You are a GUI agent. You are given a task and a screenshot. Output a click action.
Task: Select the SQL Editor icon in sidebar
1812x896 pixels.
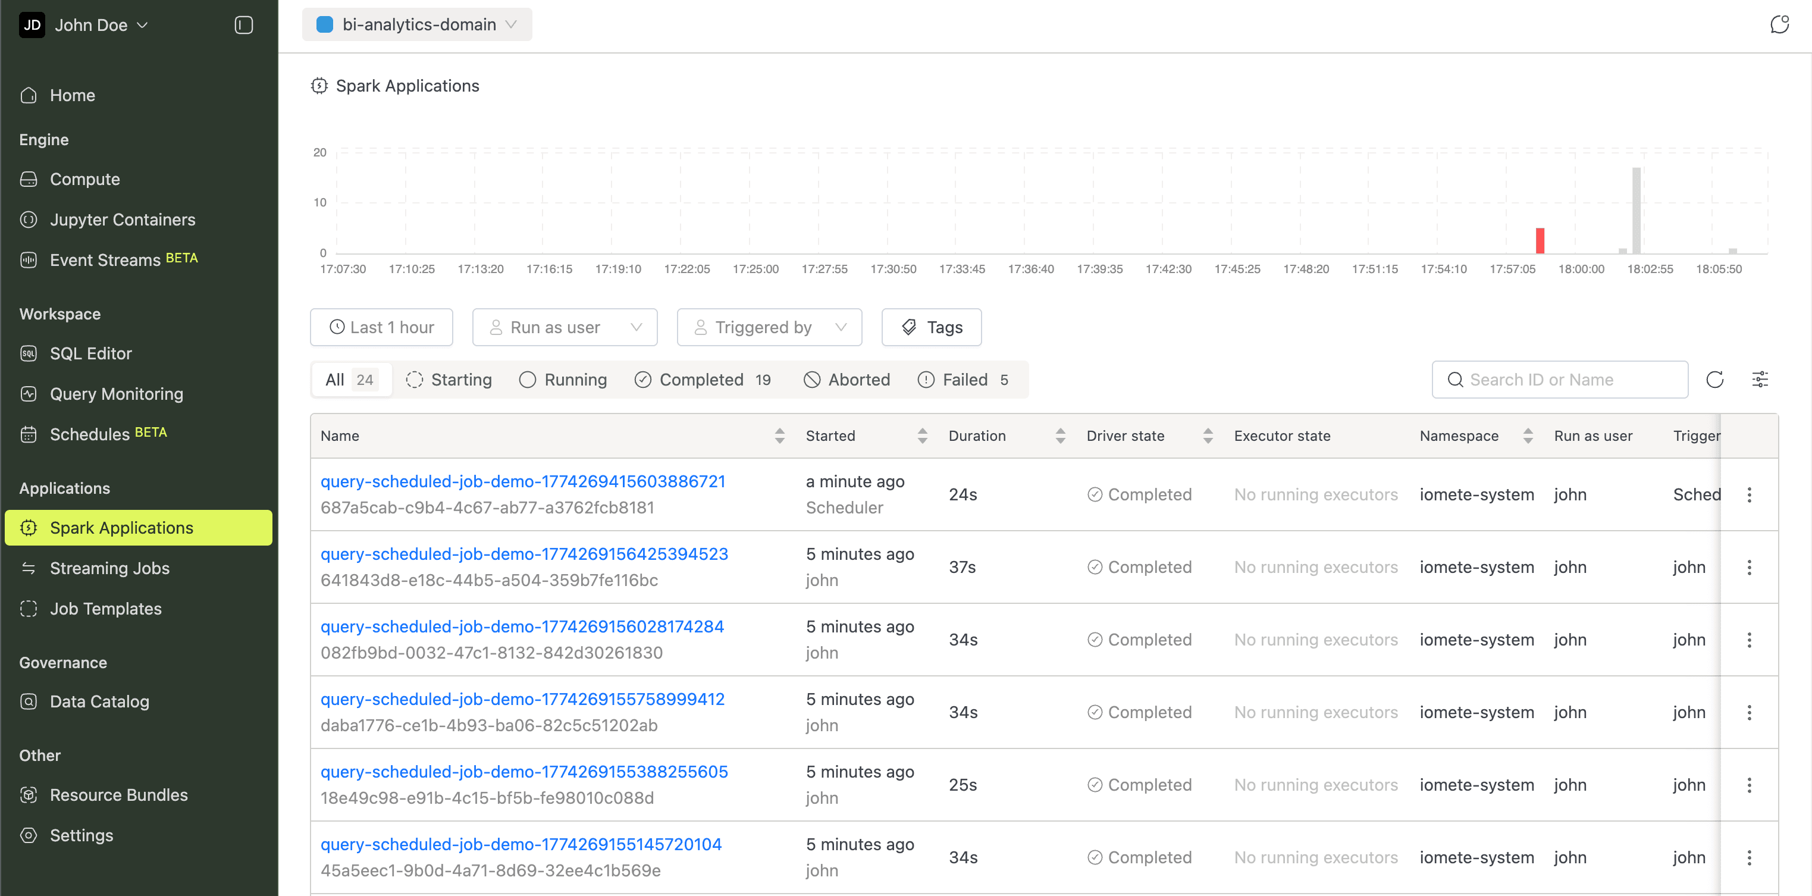[x=28, y=354]
